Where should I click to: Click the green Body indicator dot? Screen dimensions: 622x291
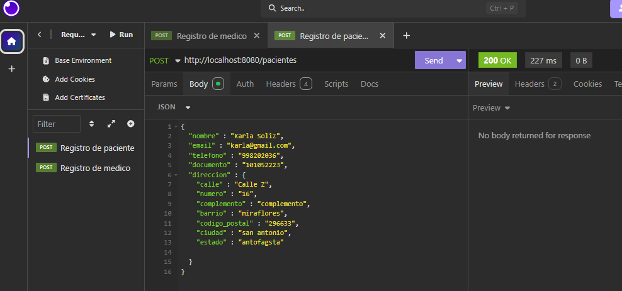[218, 84]
